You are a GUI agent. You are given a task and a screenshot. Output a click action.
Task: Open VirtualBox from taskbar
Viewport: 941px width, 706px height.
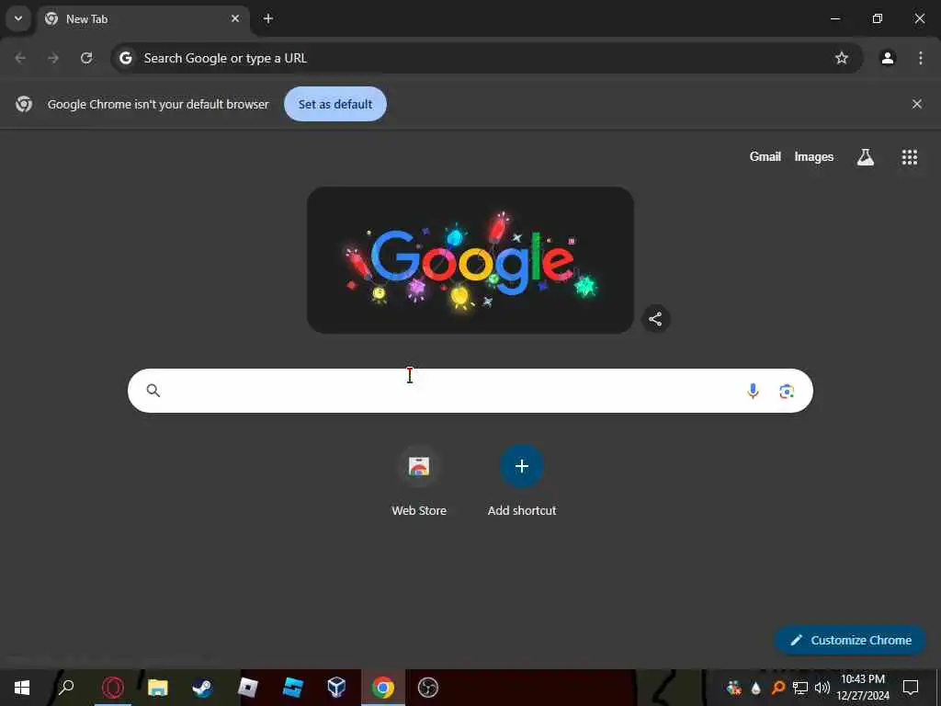point(337,688)
